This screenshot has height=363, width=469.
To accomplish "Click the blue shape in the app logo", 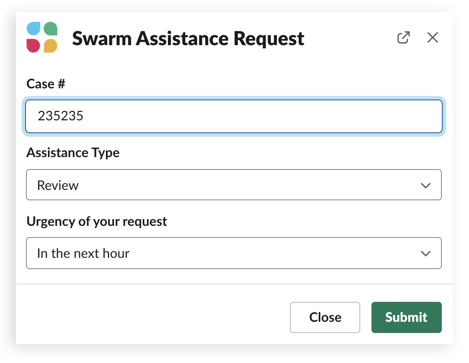I will [34, 29].
